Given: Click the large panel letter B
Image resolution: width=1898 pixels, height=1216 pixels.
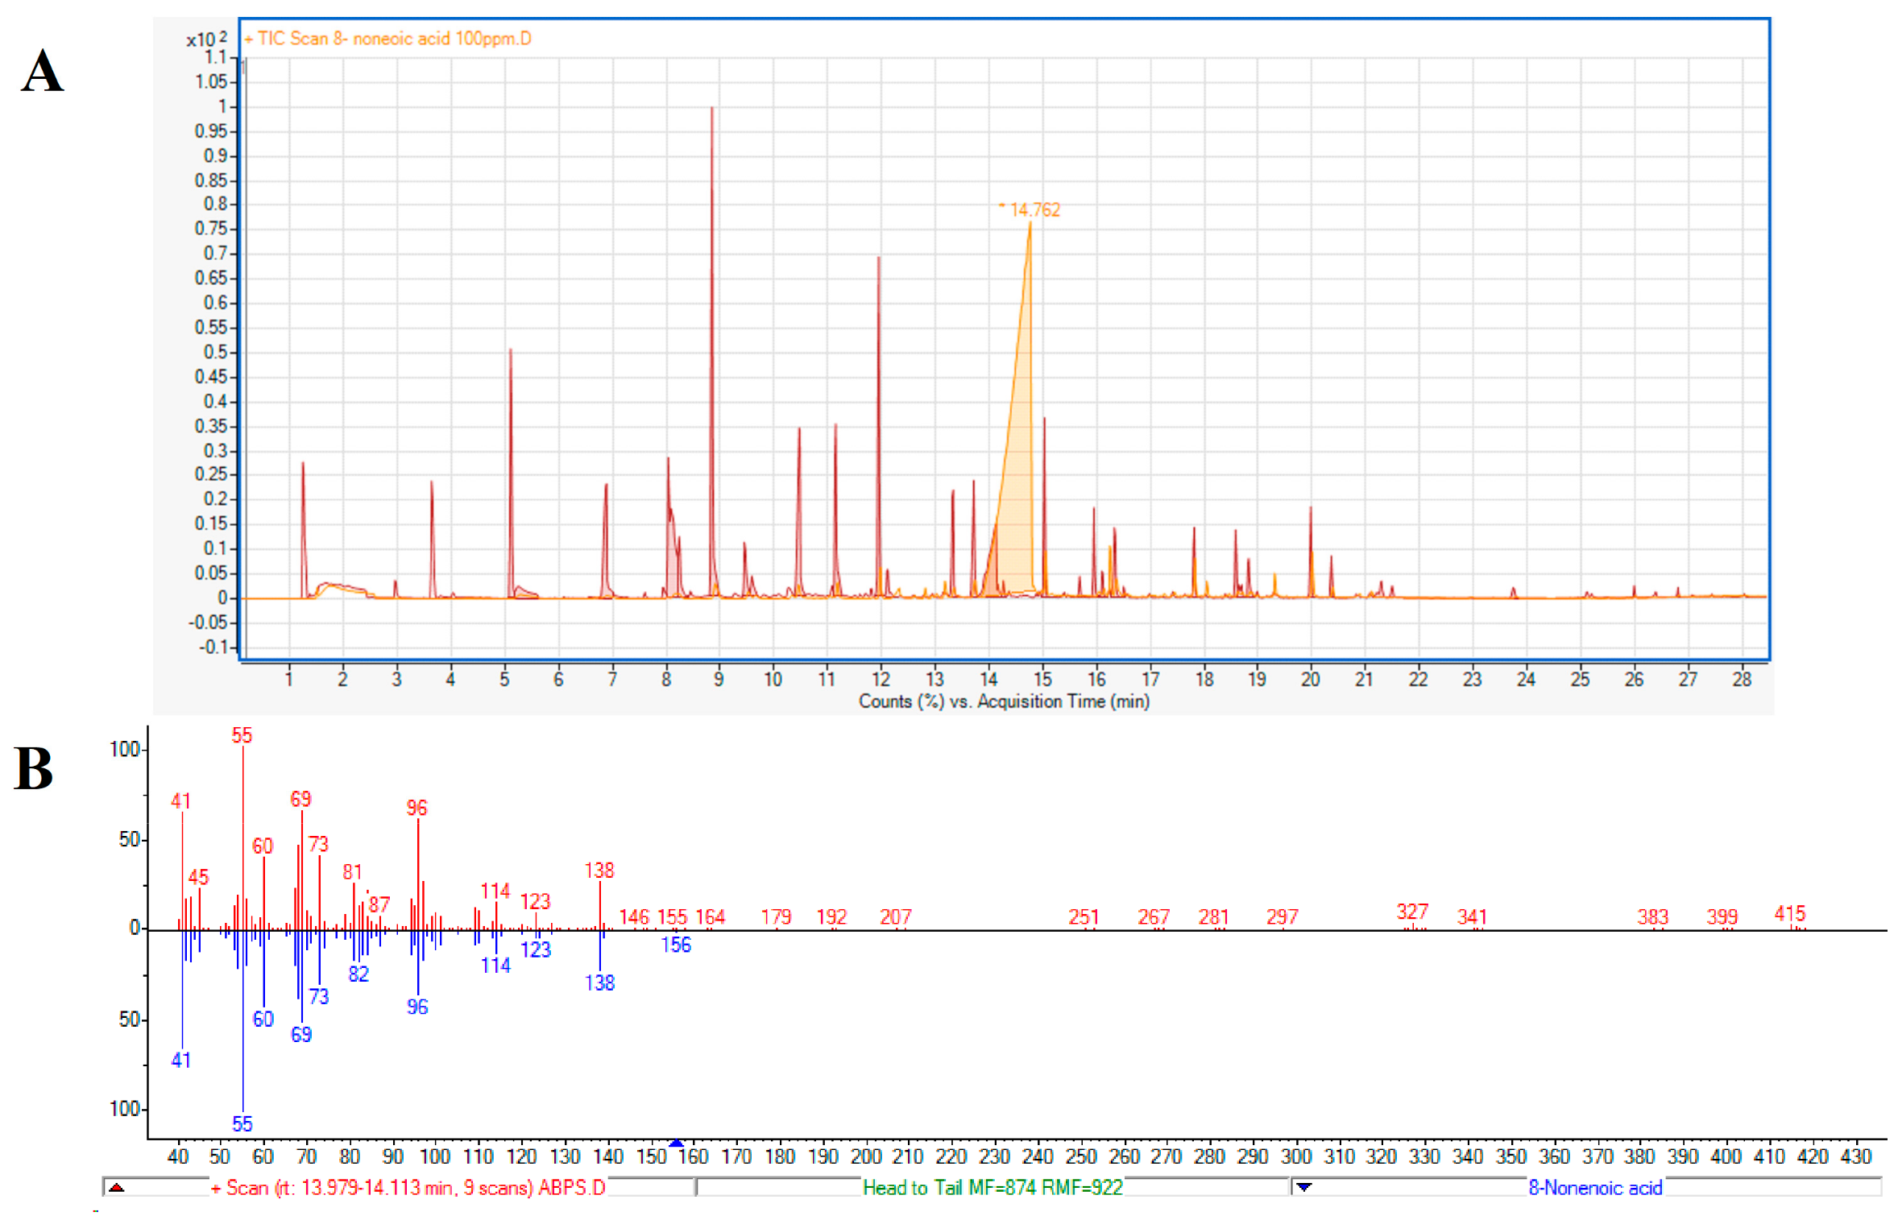Looking at the screenshot, I should [34, 768].
